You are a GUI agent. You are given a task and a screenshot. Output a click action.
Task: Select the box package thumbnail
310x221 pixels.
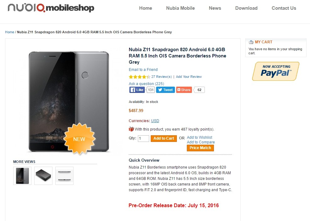click(x=43, y=176)
